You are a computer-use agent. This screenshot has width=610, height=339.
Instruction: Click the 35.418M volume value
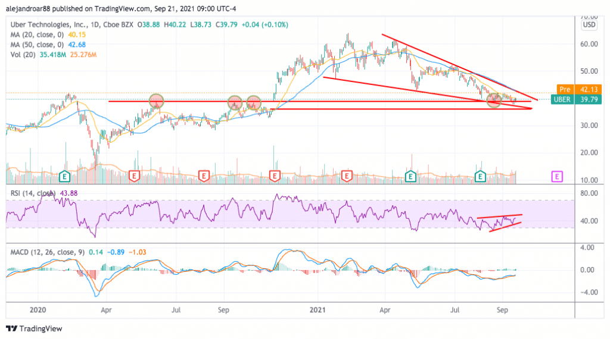[x=52, y=55]
